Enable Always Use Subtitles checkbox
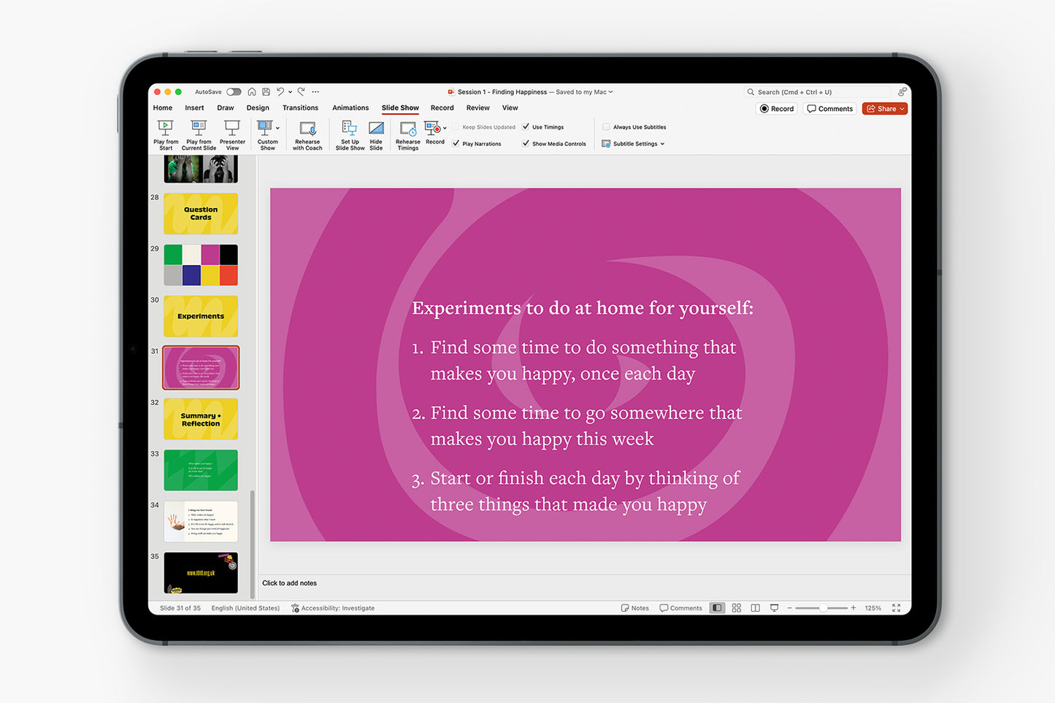This screenshot has width=1055, height=703. click(x=606, y=127)
